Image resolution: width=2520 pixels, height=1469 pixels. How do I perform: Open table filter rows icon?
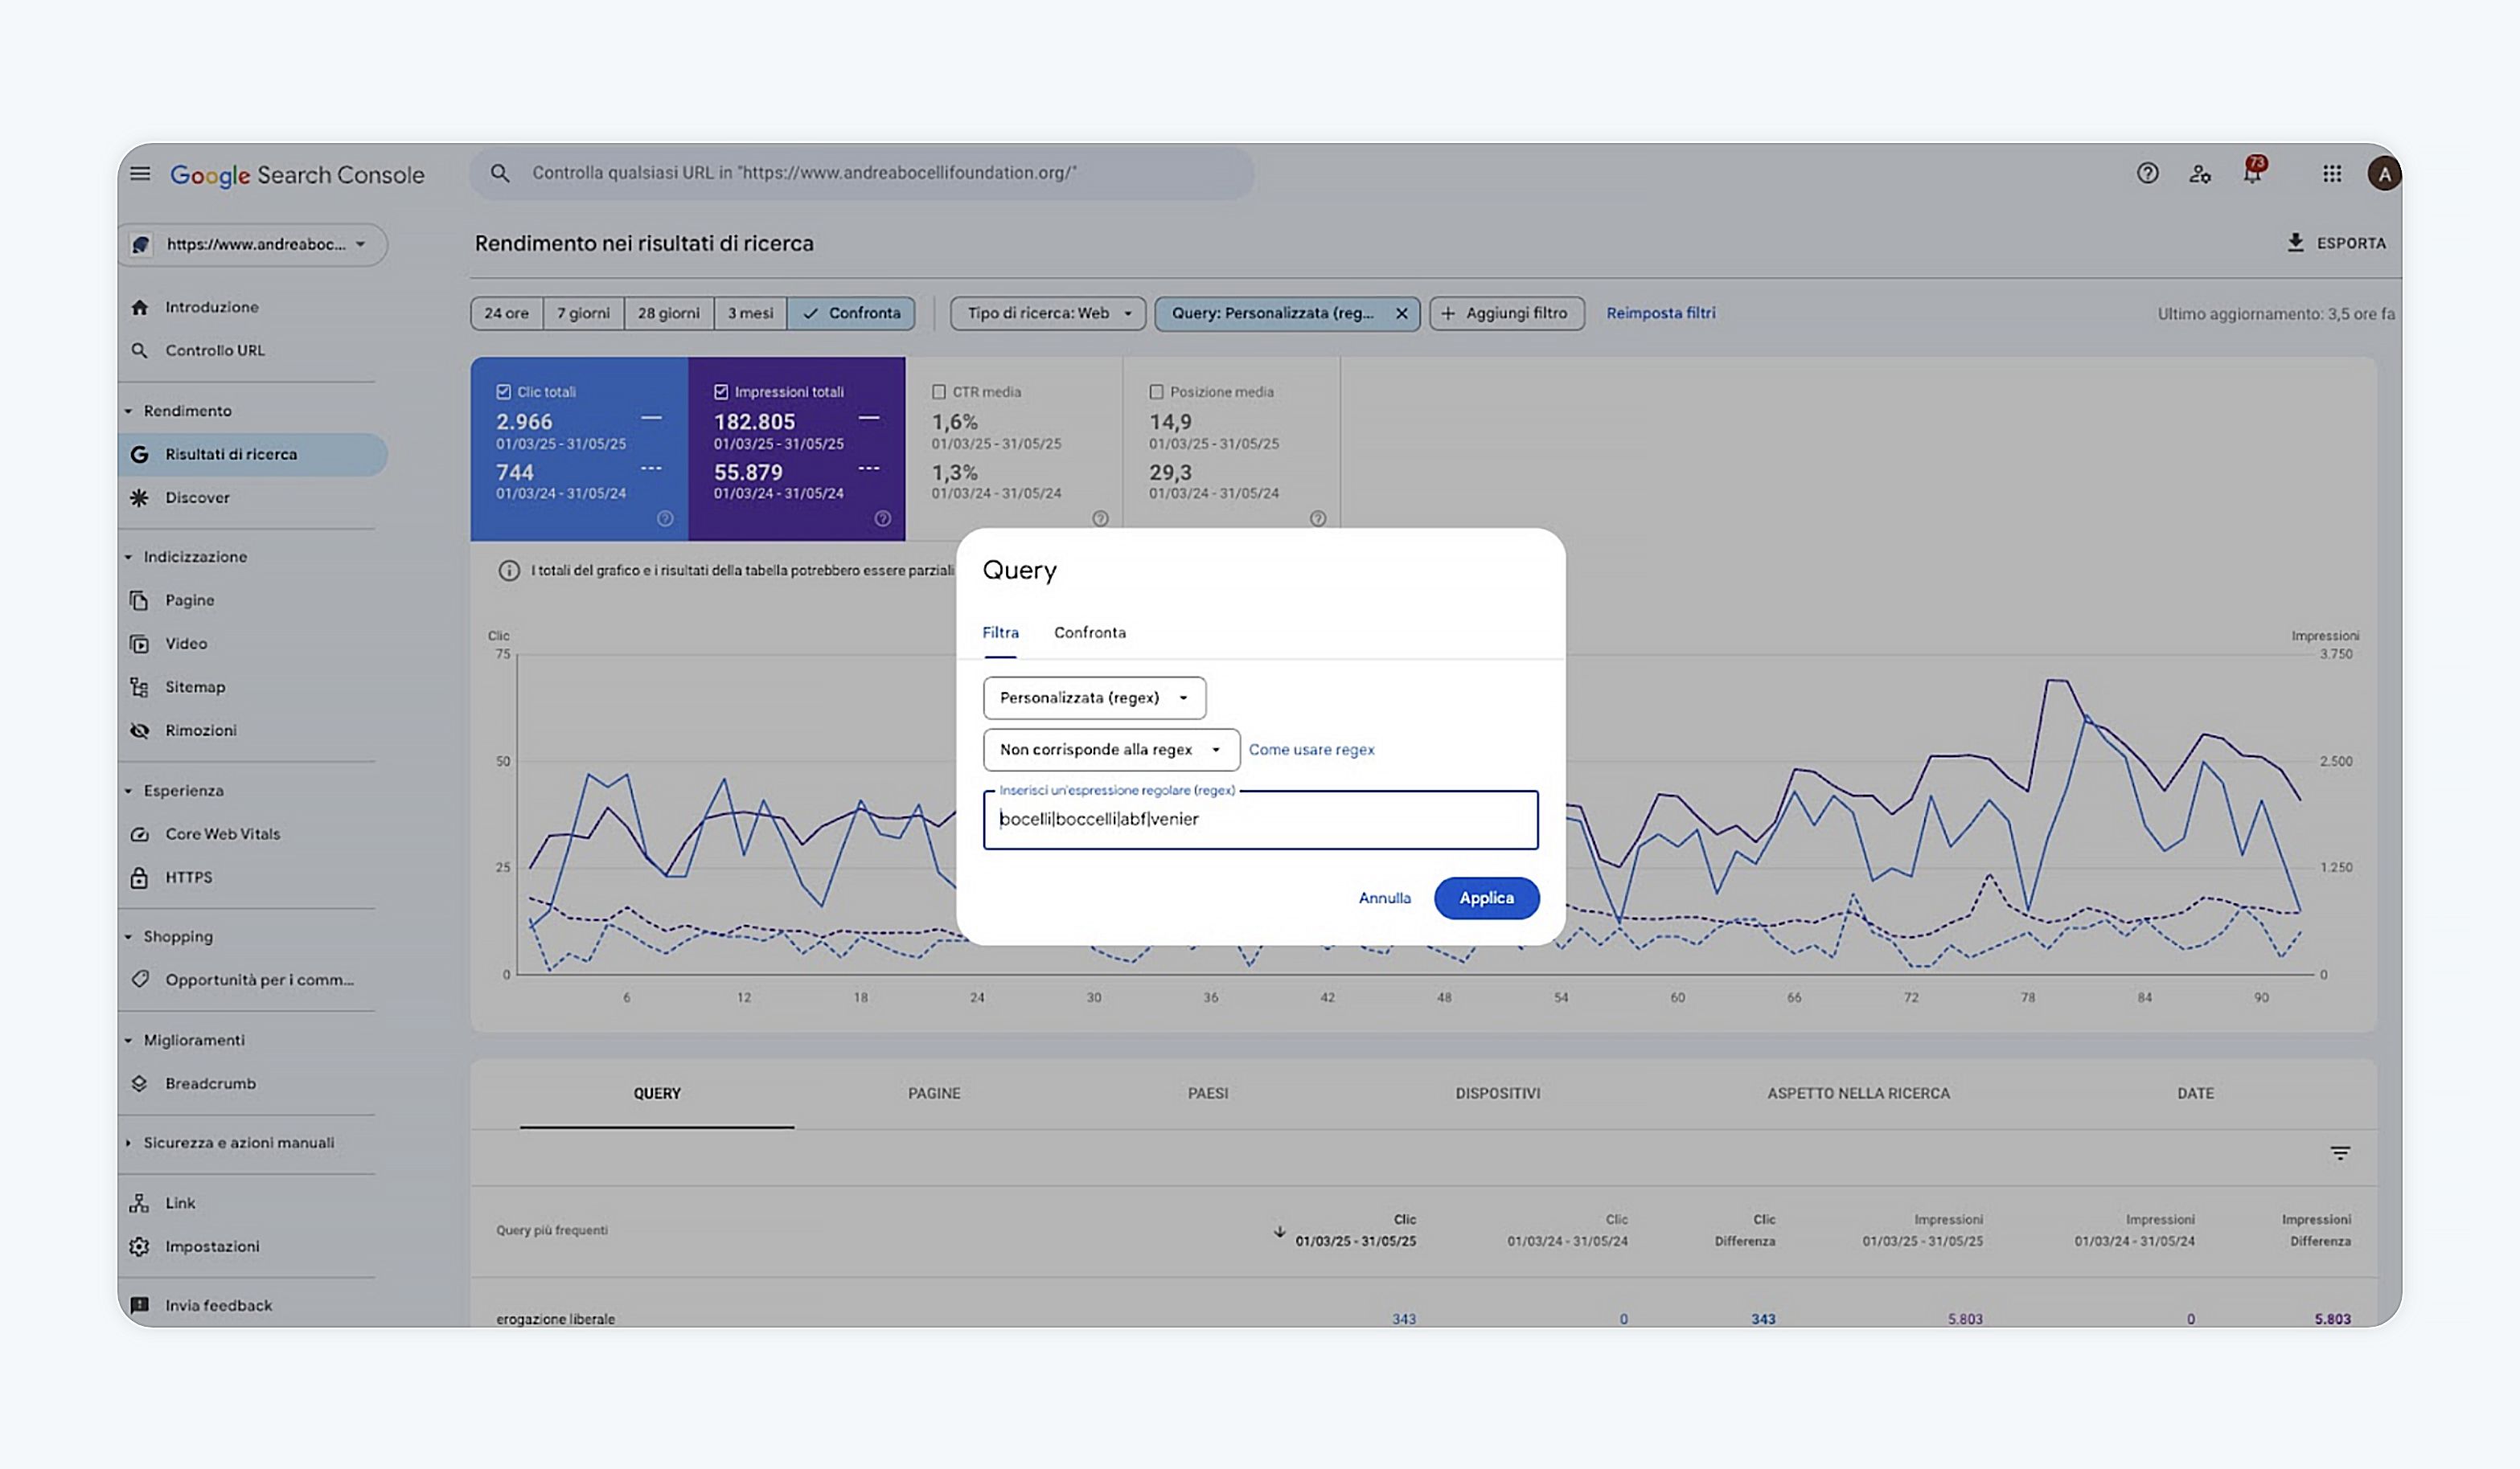pos(2340,1153)
